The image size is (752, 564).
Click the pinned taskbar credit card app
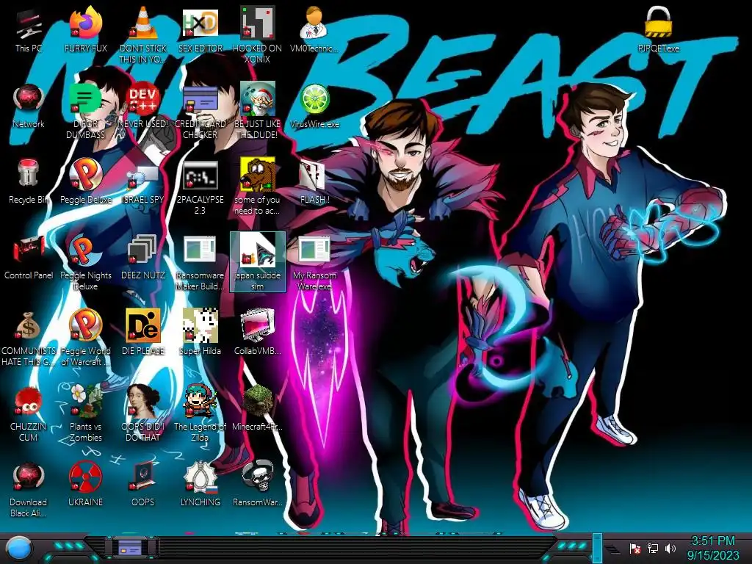131,548
